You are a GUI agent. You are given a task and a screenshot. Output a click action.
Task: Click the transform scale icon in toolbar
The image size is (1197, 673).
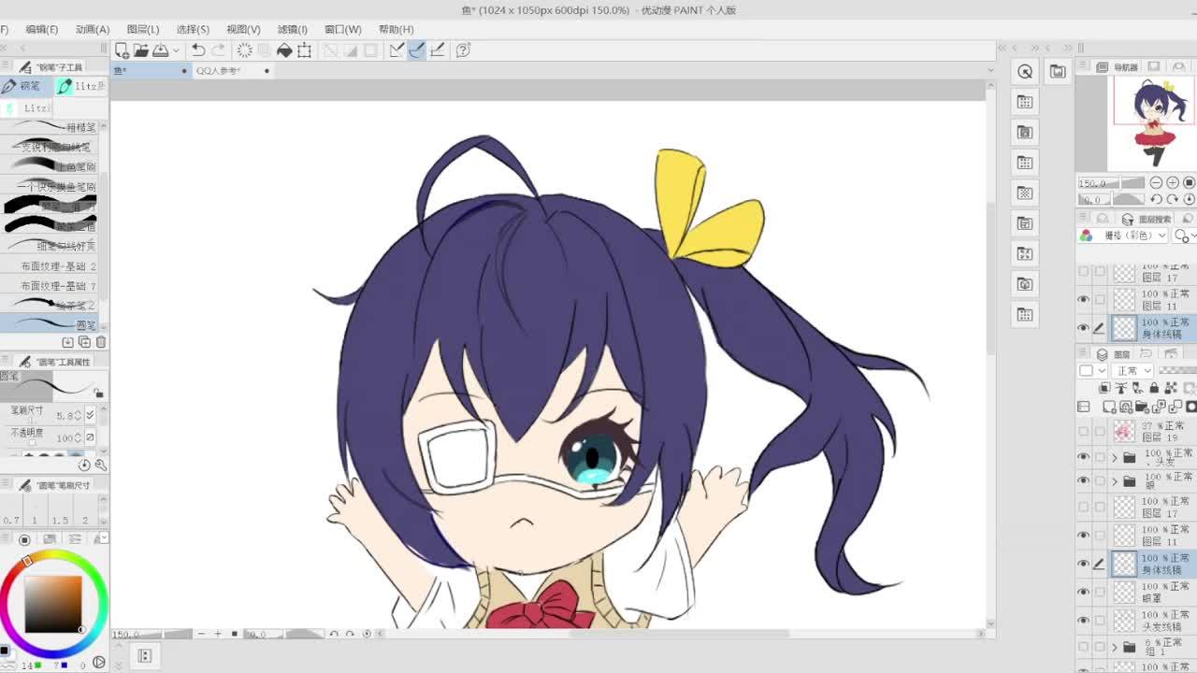[304, 50]
